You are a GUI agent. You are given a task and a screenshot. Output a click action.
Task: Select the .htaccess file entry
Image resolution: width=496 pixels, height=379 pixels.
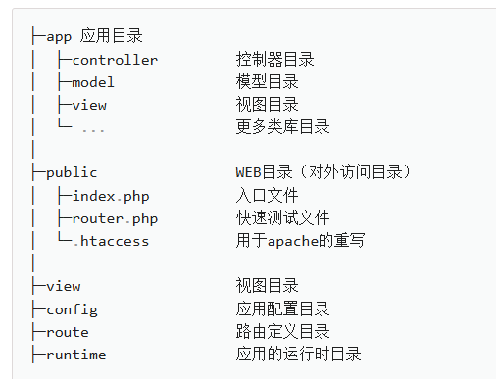tap(112, 241)
